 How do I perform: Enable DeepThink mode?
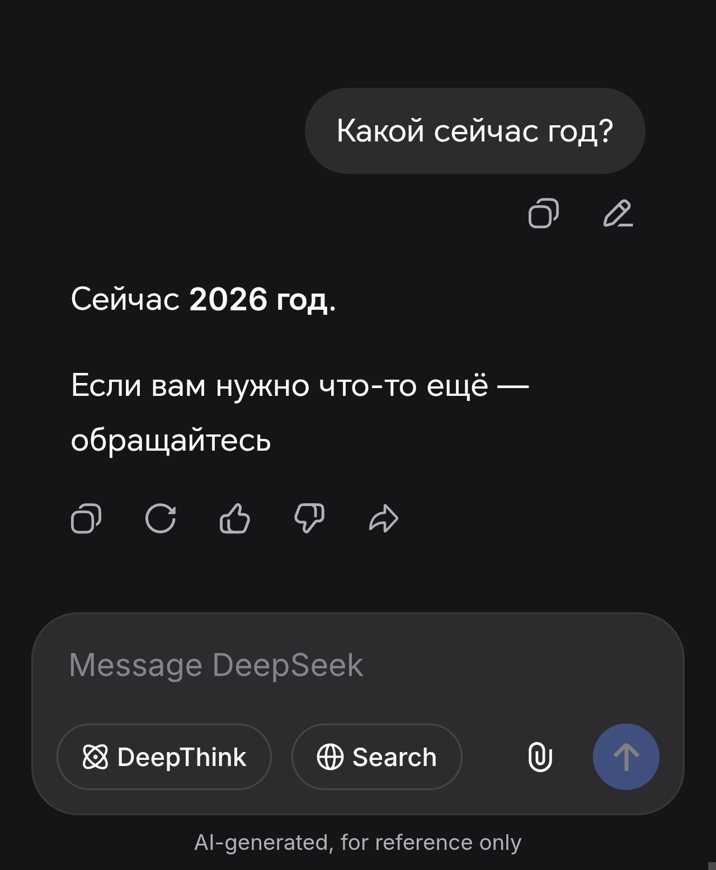pyautogui.click(x=164, y=757)
